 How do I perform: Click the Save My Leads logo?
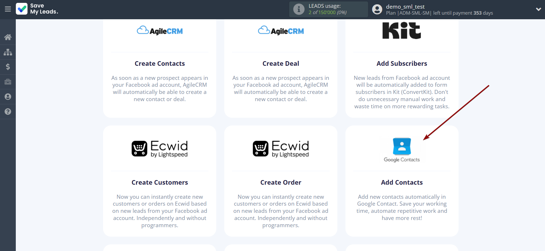point(37,9)
